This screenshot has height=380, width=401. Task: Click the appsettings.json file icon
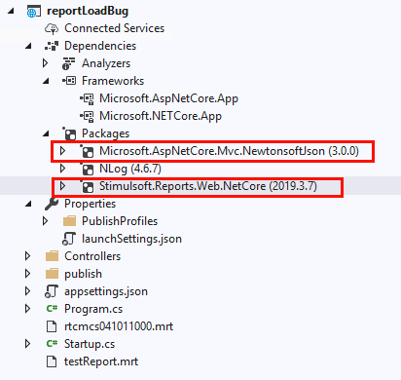[x=52, y=291]
